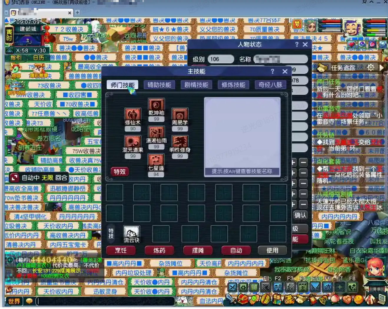388x309 pixels.
Task: Switch to the 师门技能 tab
Action: coord(122,85)
